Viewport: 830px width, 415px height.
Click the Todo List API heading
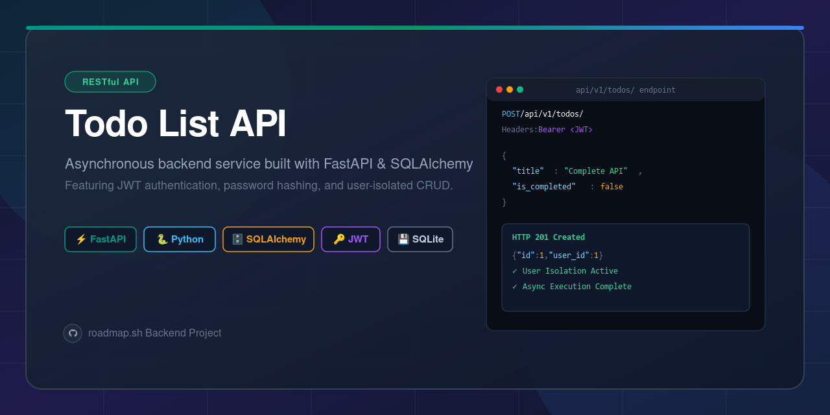[176, 123]
